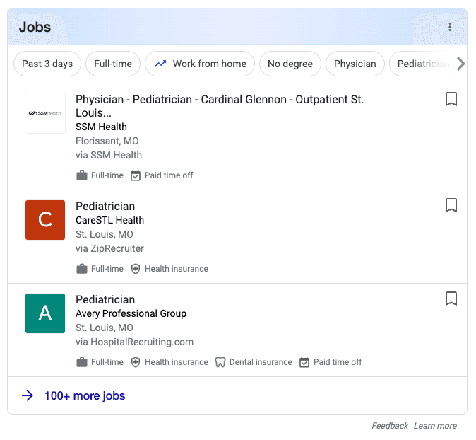The height and width of the screenshot is (440, 476).
Task: Click the trending icon on Work from home
Action: coord(160,64)
